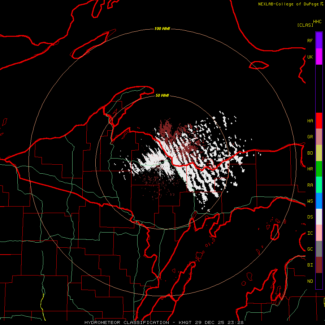Screen dimensions: 325x325
Task: Click the WS legend label
Action: 310,201
